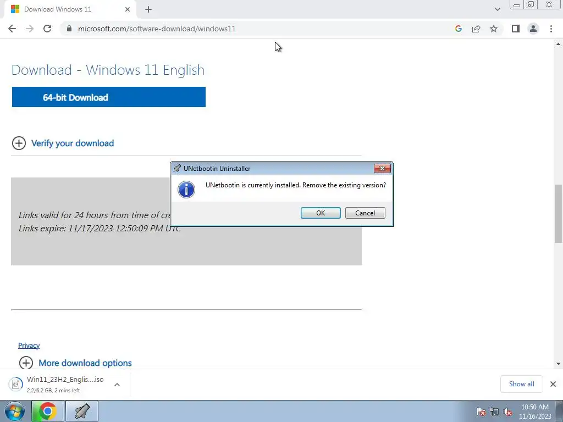Share this page icon
Screen dimensions: 563x422
click(x=476, y=29)
